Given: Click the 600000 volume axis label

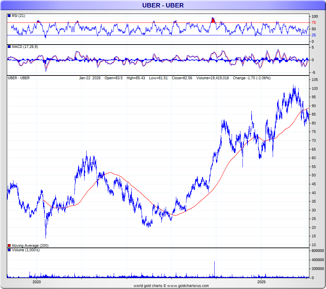Looking at the screenshot, I should tap(318, 251).
